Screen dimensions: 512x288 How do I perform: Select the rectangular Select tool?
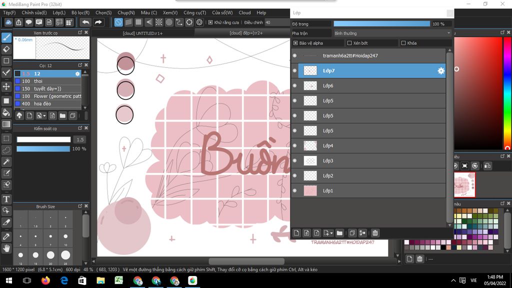[x=6, y=138]
